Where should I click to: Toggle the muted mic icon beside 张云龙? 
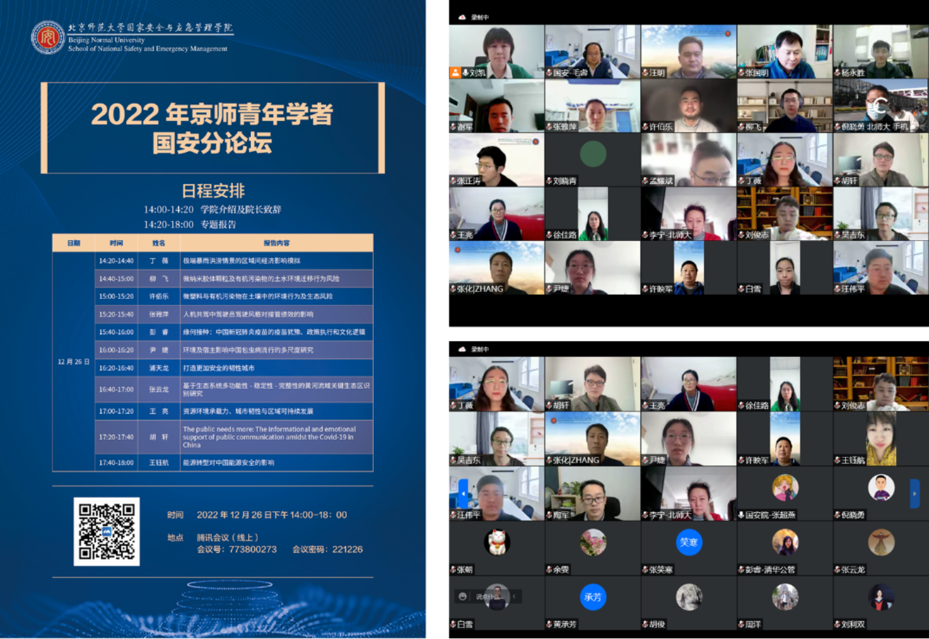[837, 570]
